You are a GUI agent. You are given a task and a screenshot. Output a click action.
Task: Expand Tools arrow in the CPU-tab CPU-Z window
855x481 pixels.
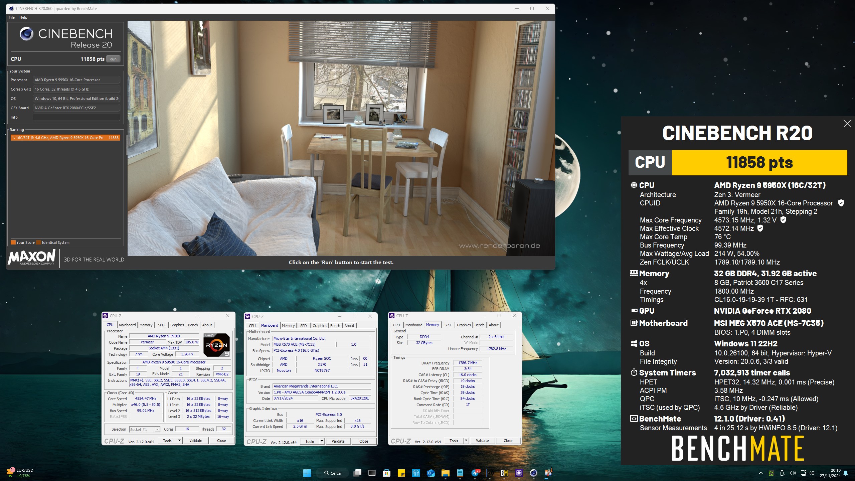179,441
